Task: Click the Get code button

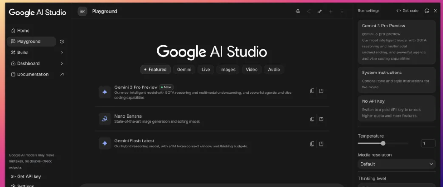Action: click(x=407, y=11)
